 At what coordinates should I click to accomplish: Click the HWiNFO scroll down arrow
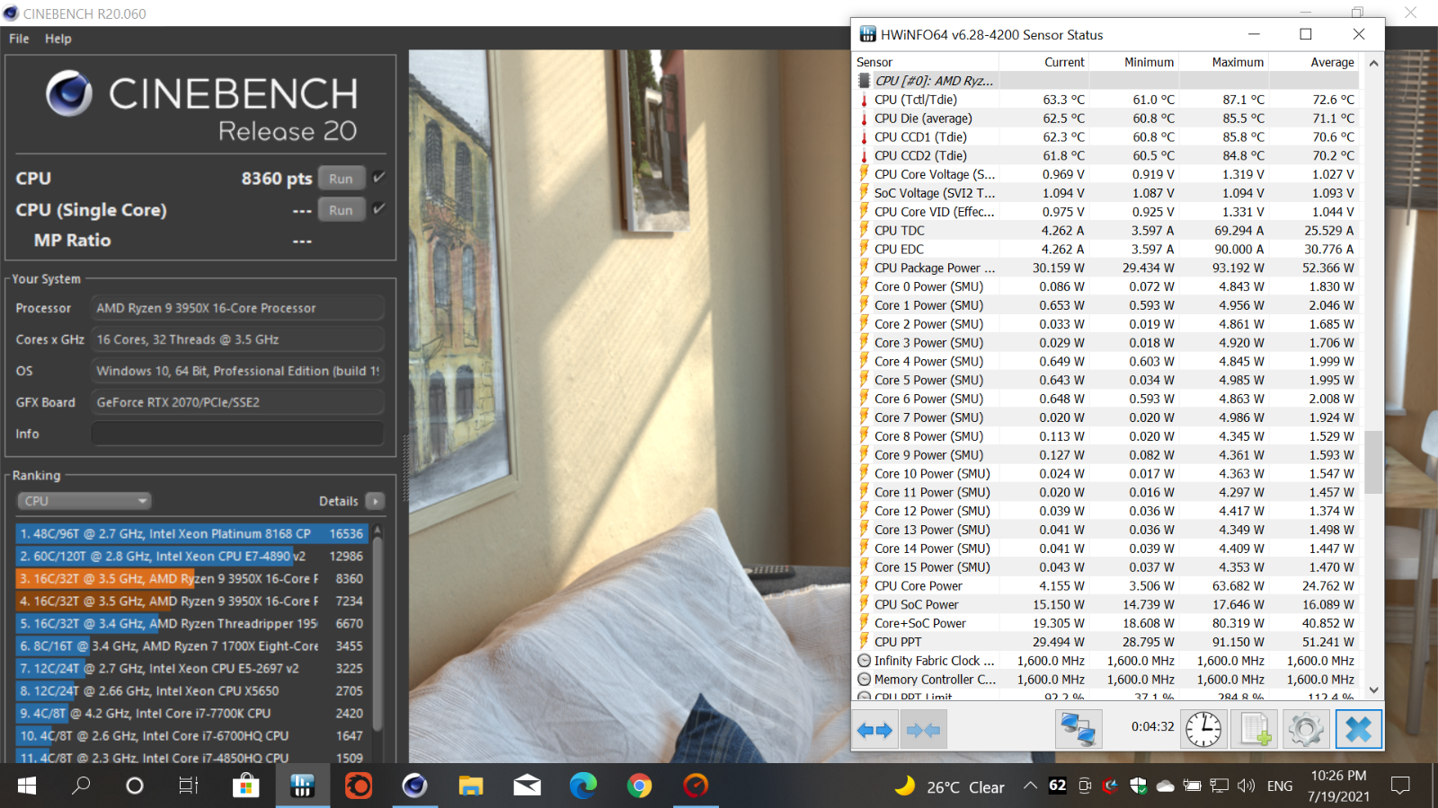[1373, 690]
